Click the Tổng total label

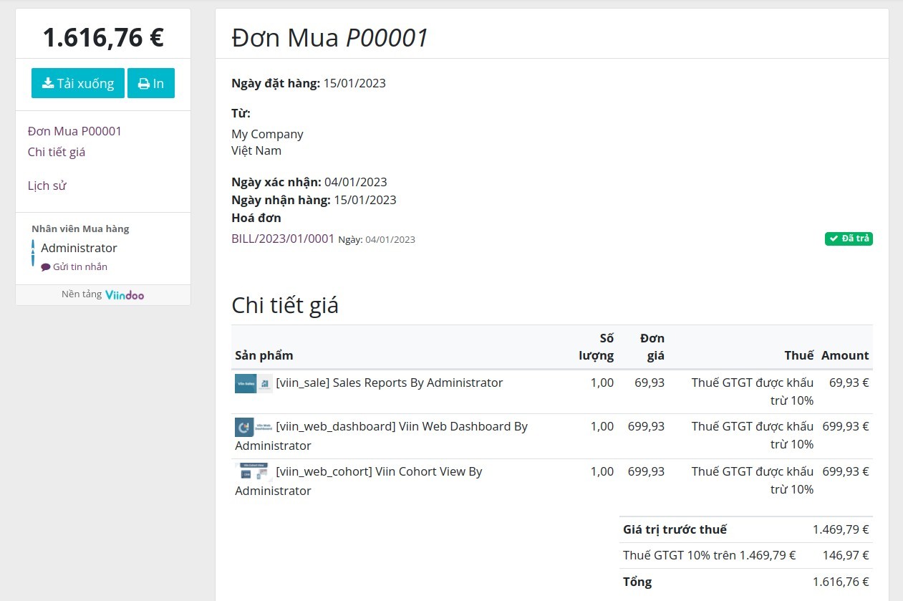[x=637, y=582]
